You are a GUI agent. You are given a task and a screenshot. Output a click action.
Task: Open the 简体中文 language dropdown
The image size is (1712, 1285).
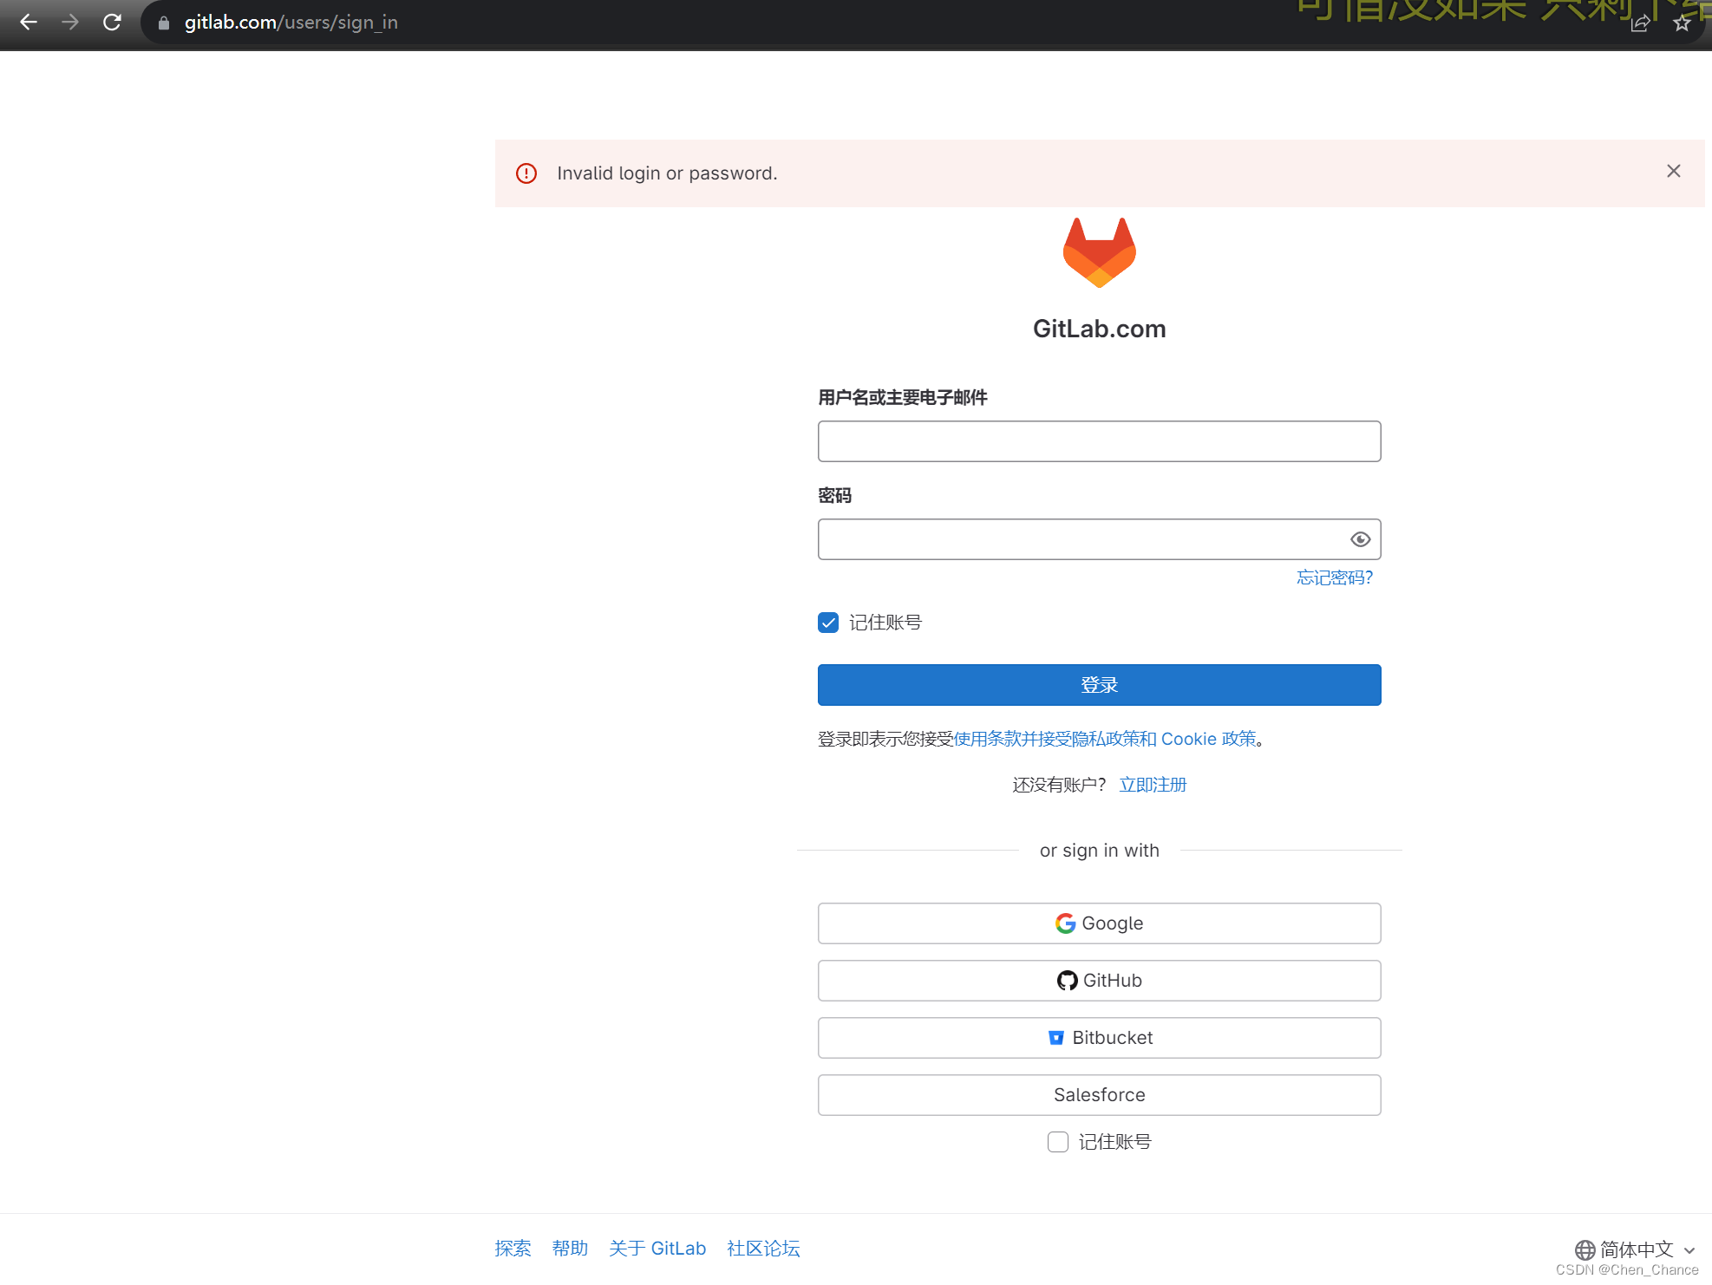(x=1635, y=1249)
